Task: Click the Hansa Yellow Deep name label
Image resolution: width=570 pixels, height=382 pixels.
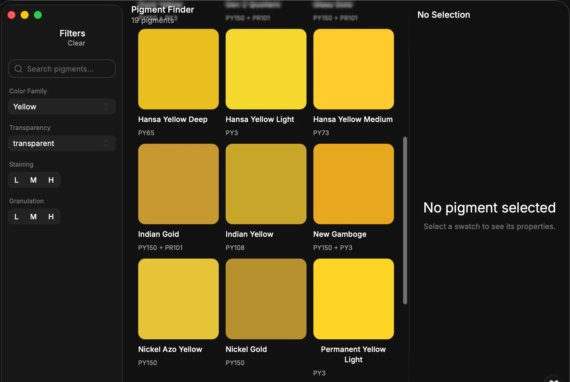Action: tap(173, 119)
